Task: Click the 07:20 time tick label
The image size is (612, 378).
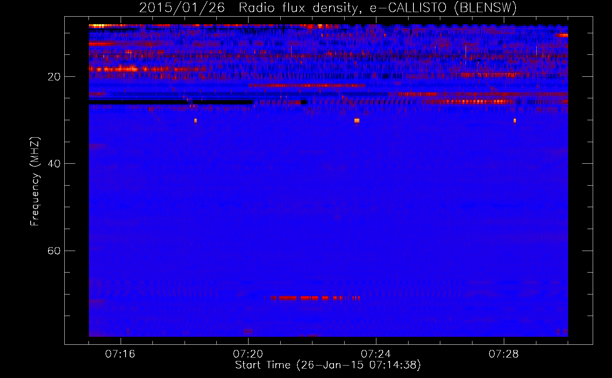Action: coord(248,354)
